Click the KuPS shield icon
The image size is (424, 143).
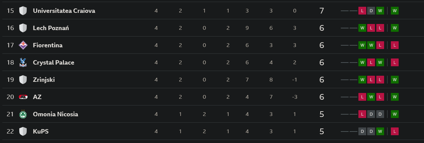coord(23,132)
